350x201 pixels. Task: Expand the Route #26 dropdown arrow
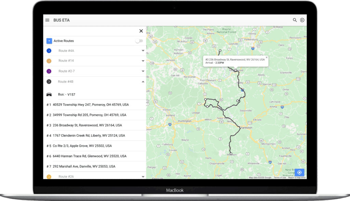click(143, 177)
